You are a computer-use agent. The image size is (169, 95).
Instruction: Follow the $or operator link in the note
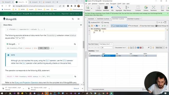[48, 60]
